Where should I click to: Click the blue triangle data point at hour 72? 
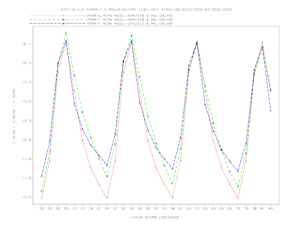coord(238,171)
